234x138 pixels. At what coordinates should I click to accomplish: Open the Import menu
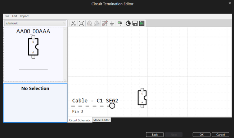(x=24, y=16)
